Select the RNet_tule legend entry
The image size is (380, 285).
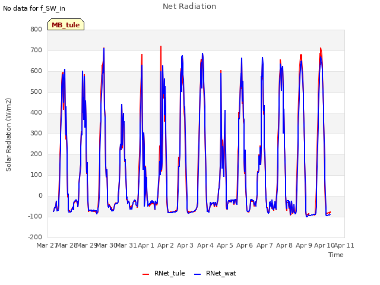pos(164,273)
